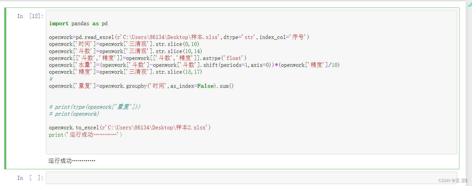Click the openwork.to_excel code line
Screen dimensions: 472x186
tap(130, 128)
